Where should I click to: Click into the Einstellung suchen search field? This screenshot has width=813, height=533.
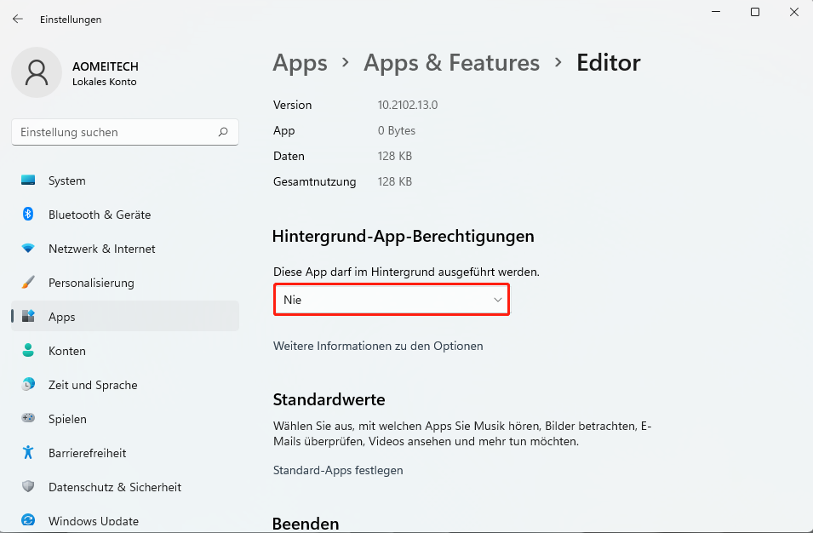pyautogui.click(x=115, y=132)
